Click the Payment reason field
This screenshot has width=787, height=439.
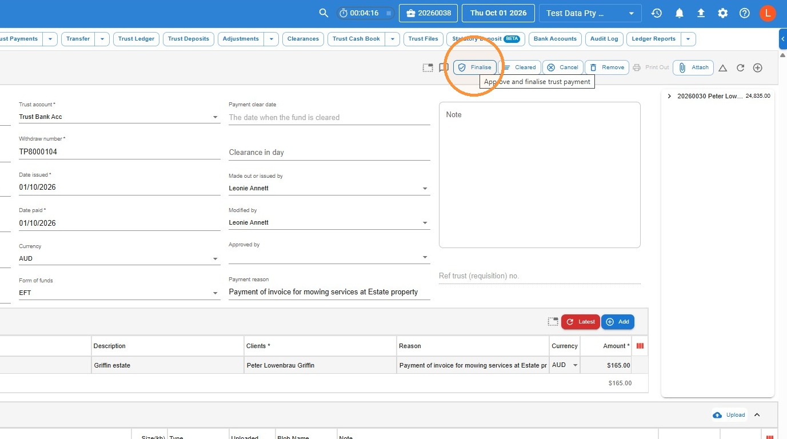pyautogui.click(x=329, y=292)
